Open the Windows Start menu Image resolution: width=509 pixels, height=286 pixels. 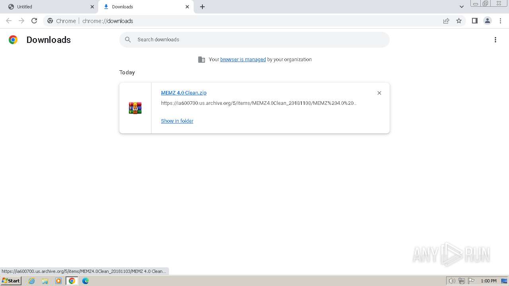[11, 281]
